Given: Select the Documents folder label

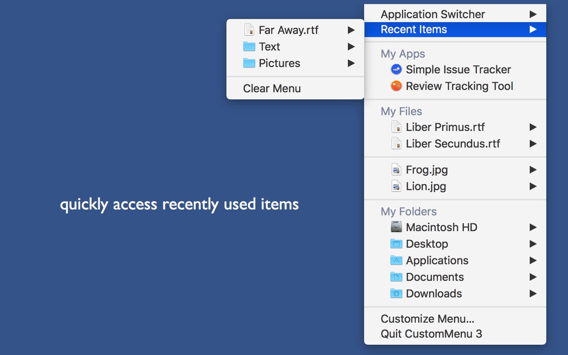Looking at the screenshot, I should pos(435,277).
